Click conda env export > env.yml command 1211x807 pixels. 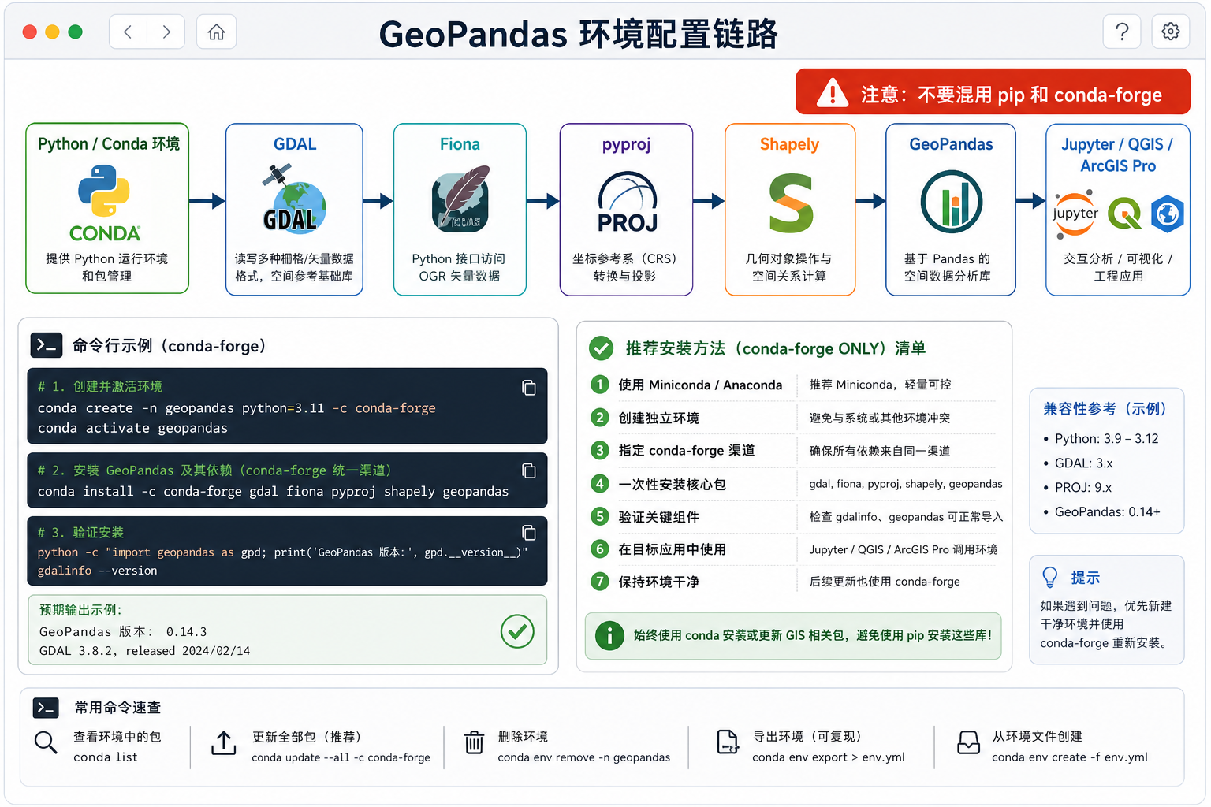(x=829, y=757)
